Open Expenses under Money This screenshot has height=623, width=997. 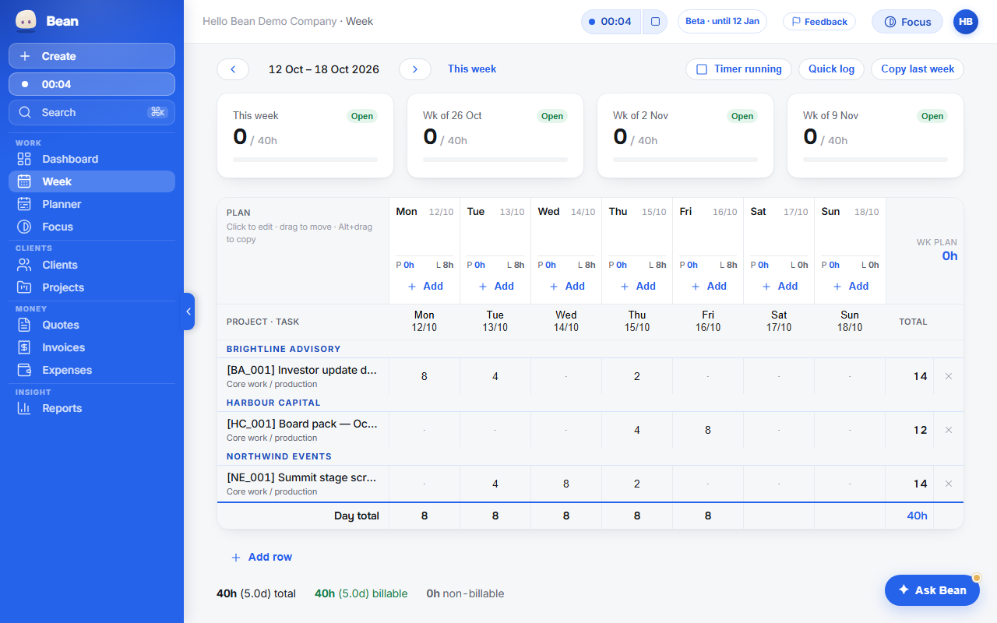(x=92, y=370)
